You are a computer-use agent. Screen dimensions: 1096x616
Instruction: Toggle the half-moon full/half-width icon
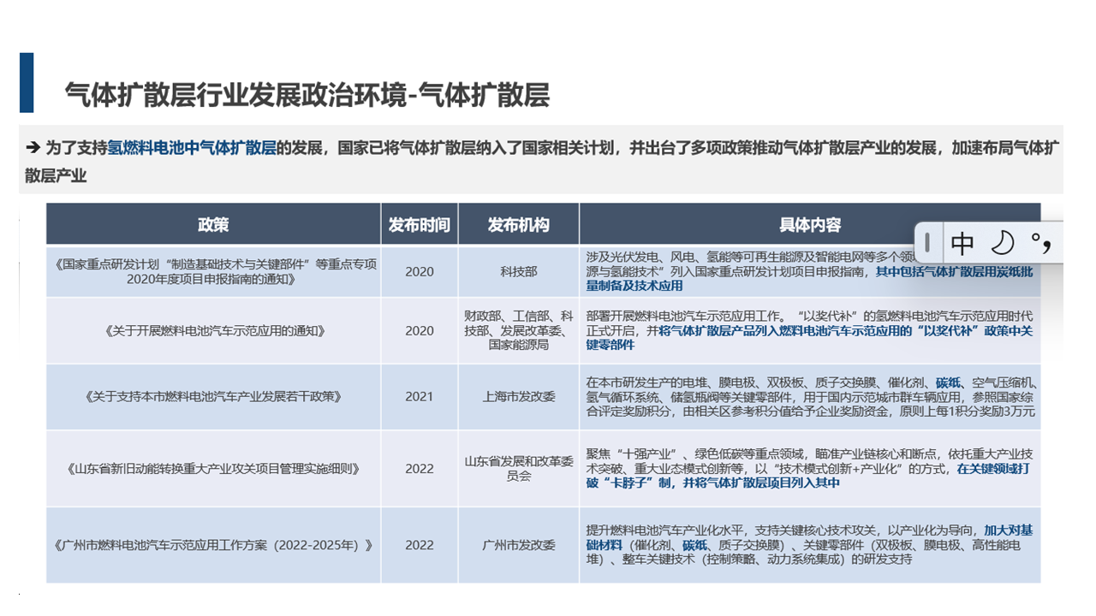click(1002, 244)
